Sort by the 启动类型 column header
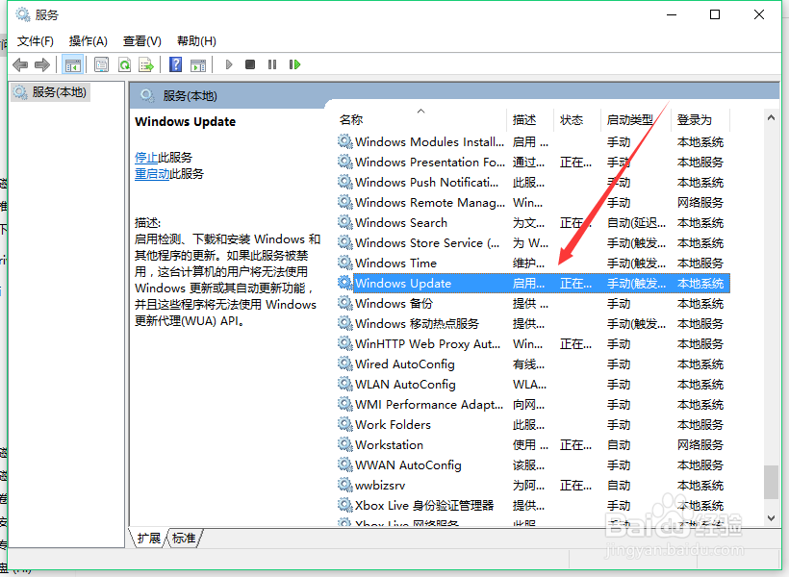The width and height of the screenshot is (789, 577). (630, 119)
